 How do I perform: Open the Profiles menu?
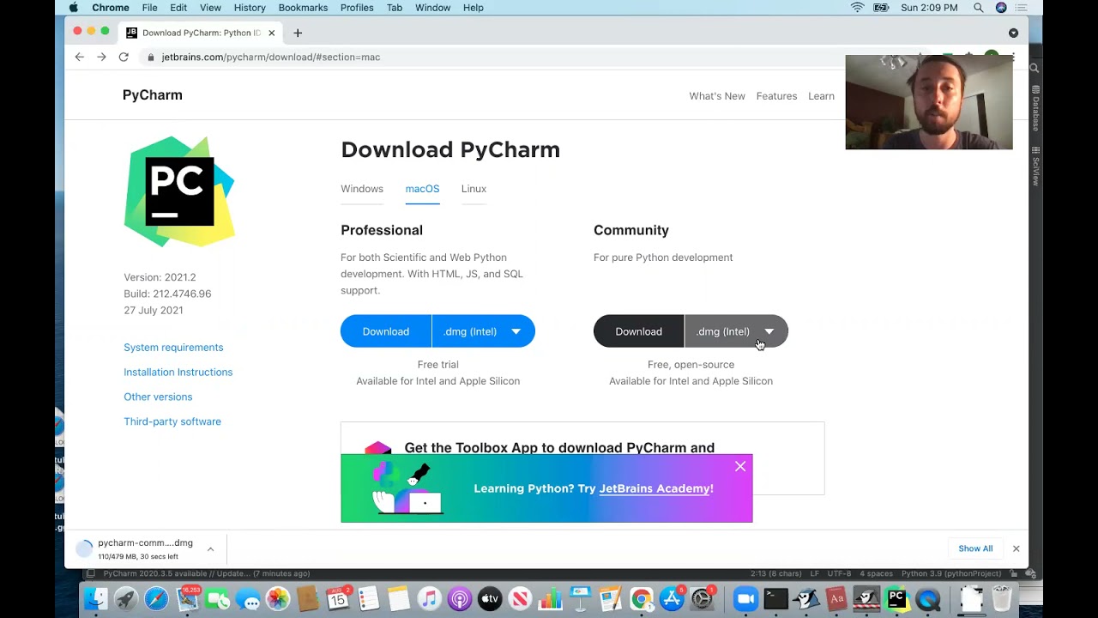[357, 8]
